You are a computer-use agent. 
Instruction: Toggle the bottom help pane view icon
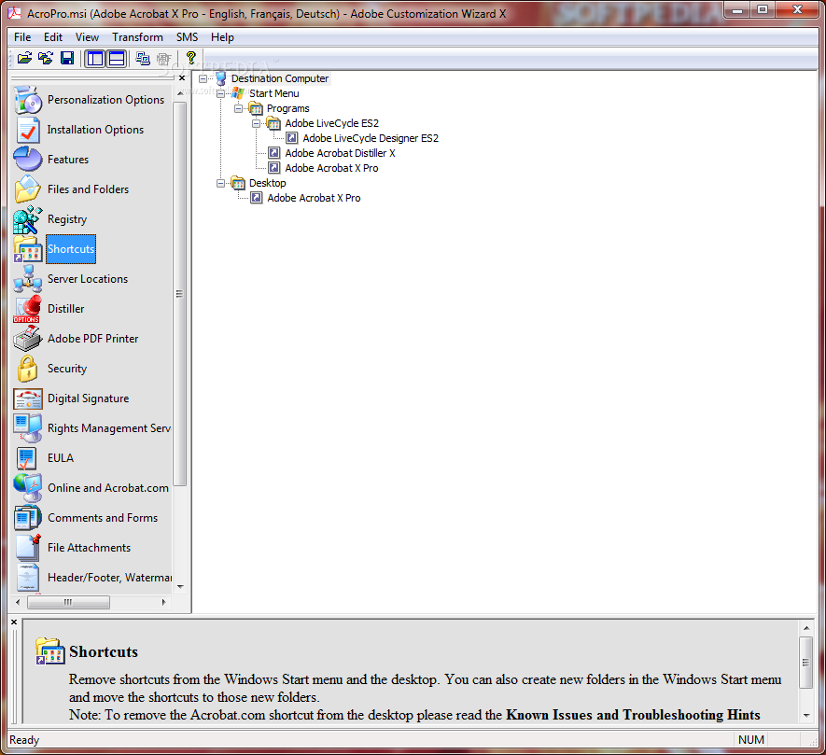coord(117,58)
